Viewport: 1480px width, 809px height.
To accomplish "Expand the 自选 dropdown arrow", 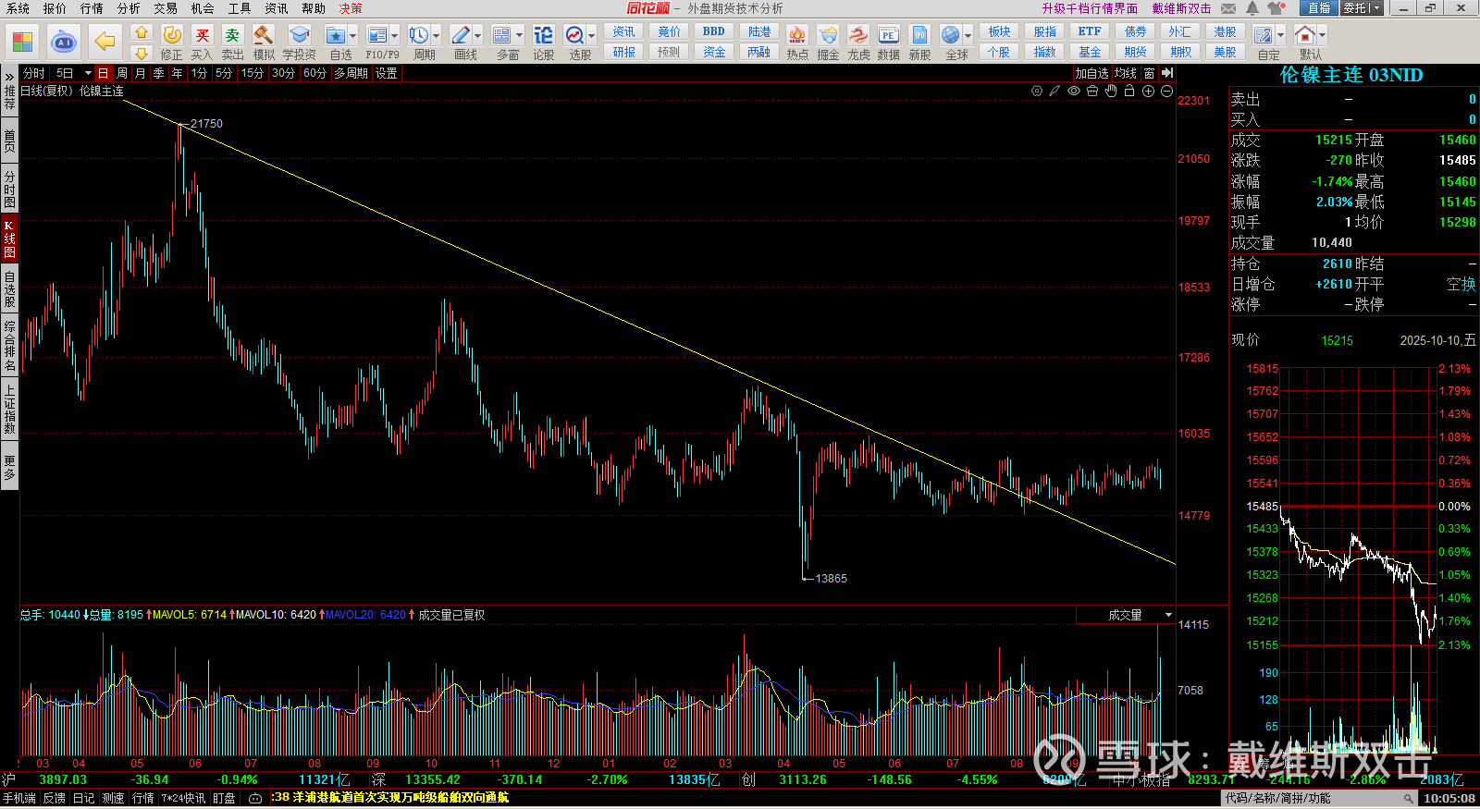I will (353, 36).
